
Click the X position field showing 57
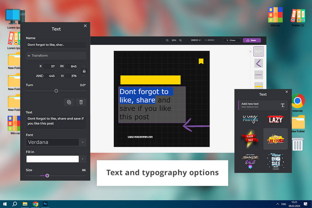pos(49,66)
